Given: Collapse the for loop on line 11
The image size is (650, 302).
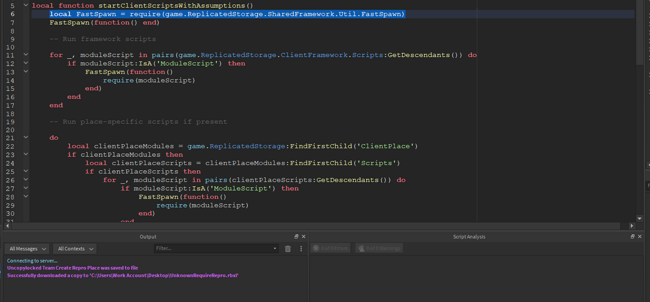Looking at the screenshot, I should coord(26,55).
